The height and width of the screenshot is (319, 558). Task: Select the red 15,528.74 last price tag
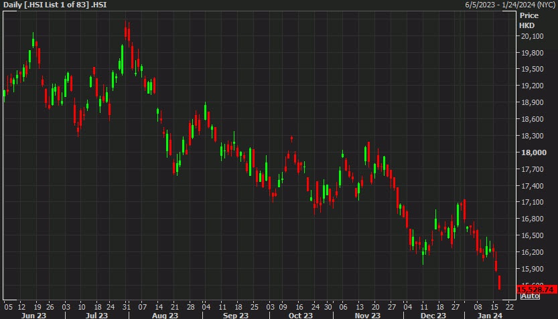[x=538, y=288]
